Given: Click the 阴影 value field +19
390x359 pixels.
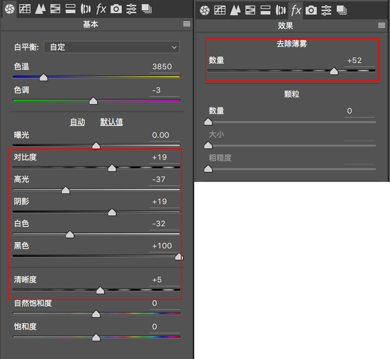Looking at the screenshot, I should tap(165, 202).
